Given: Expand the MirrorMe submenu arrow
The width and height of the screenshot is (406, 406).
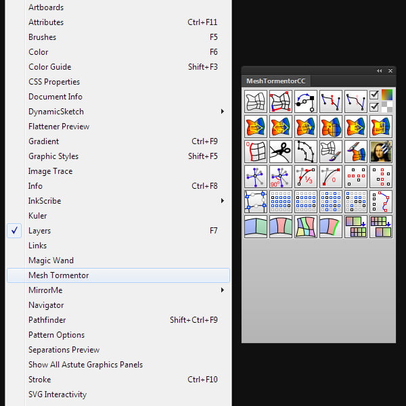Looking at the screenshot, I should (x=223, y=290).
